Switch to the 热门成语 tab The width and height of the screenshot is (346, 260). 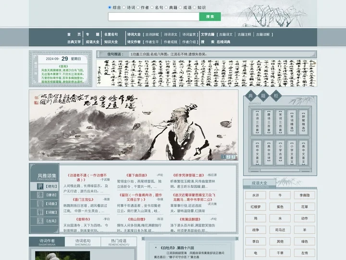click(119, 242)
